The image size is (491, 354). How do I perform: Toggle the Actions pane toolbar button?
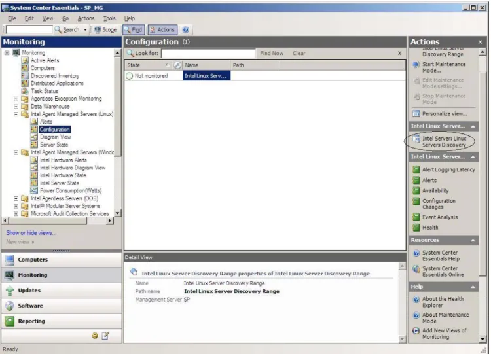[162, 29]
